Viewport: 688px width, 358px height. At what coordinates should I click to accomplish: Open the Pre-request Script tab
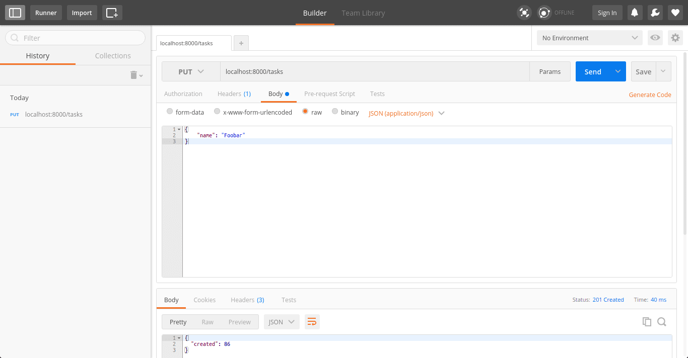click(x=329, y=94)
